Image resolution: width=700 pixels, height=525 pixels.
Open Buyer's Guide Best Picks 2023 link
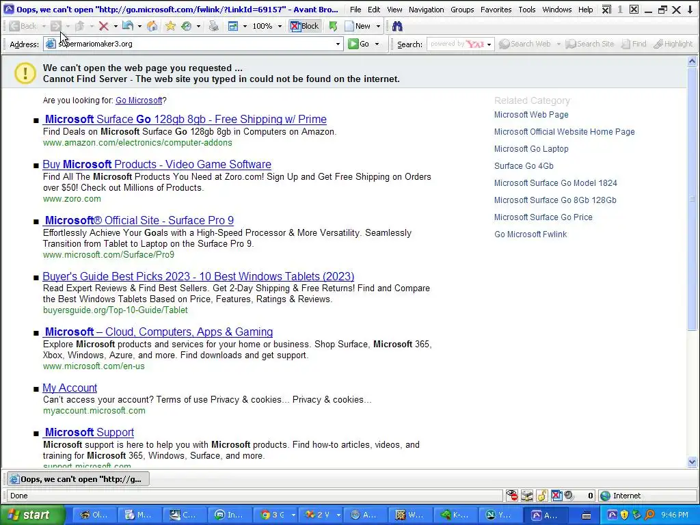(198, 276)
